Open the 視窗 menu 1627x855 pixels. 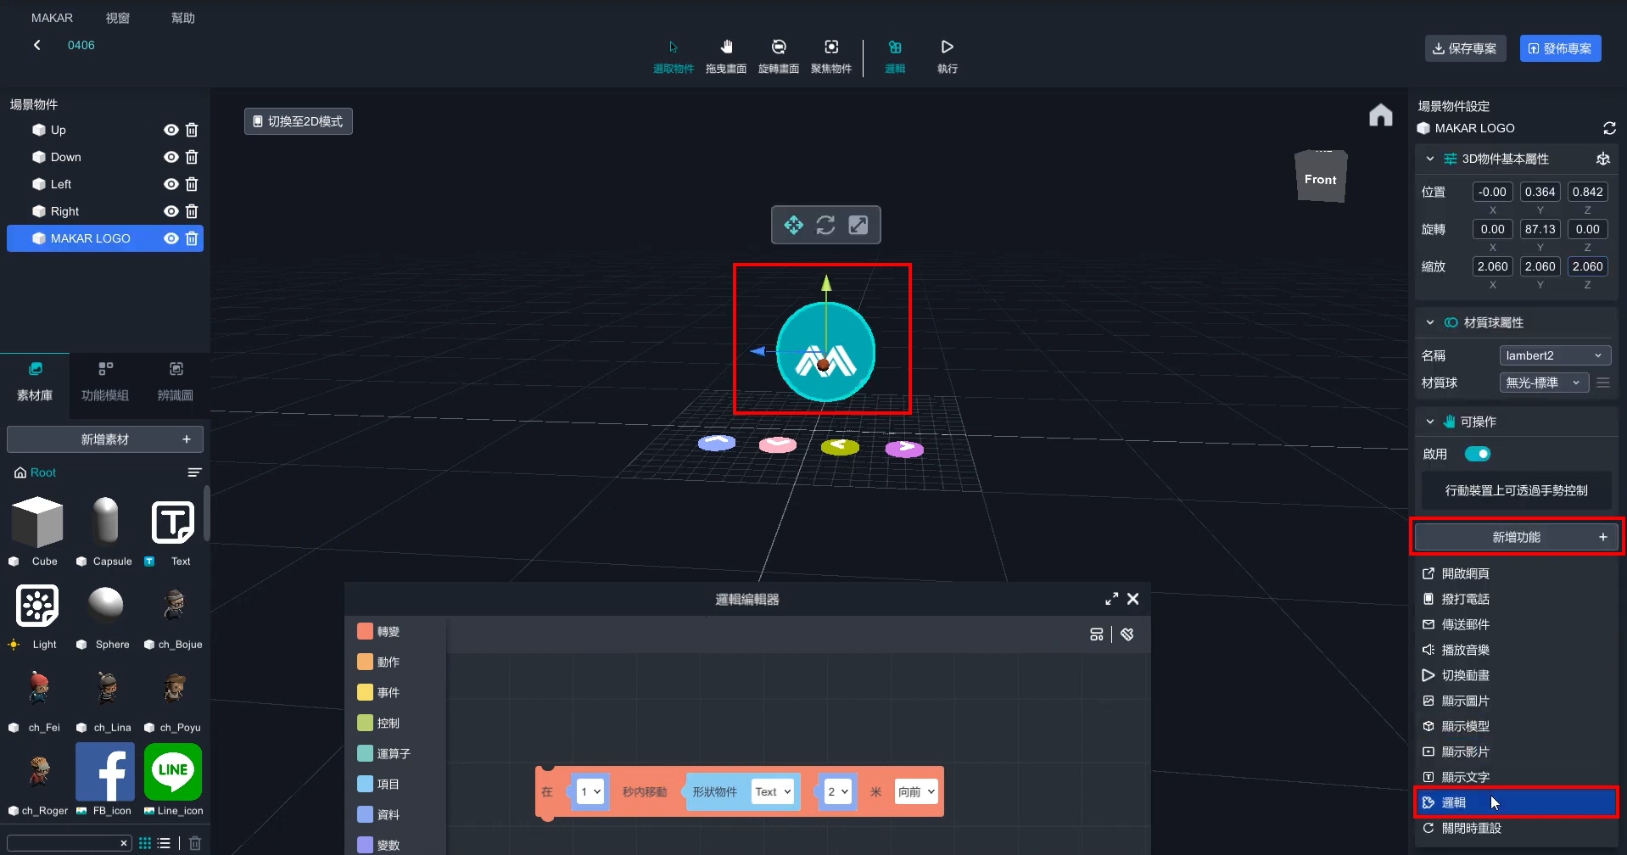tap(118, 18)
